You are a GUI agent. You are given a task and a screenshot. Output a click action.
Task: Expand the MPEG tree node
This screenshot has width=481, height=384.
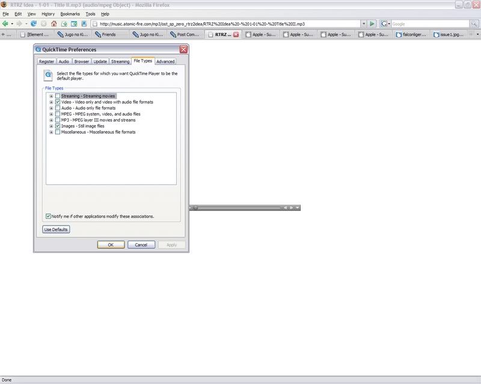pyautogui.click(x=51, y=114)
